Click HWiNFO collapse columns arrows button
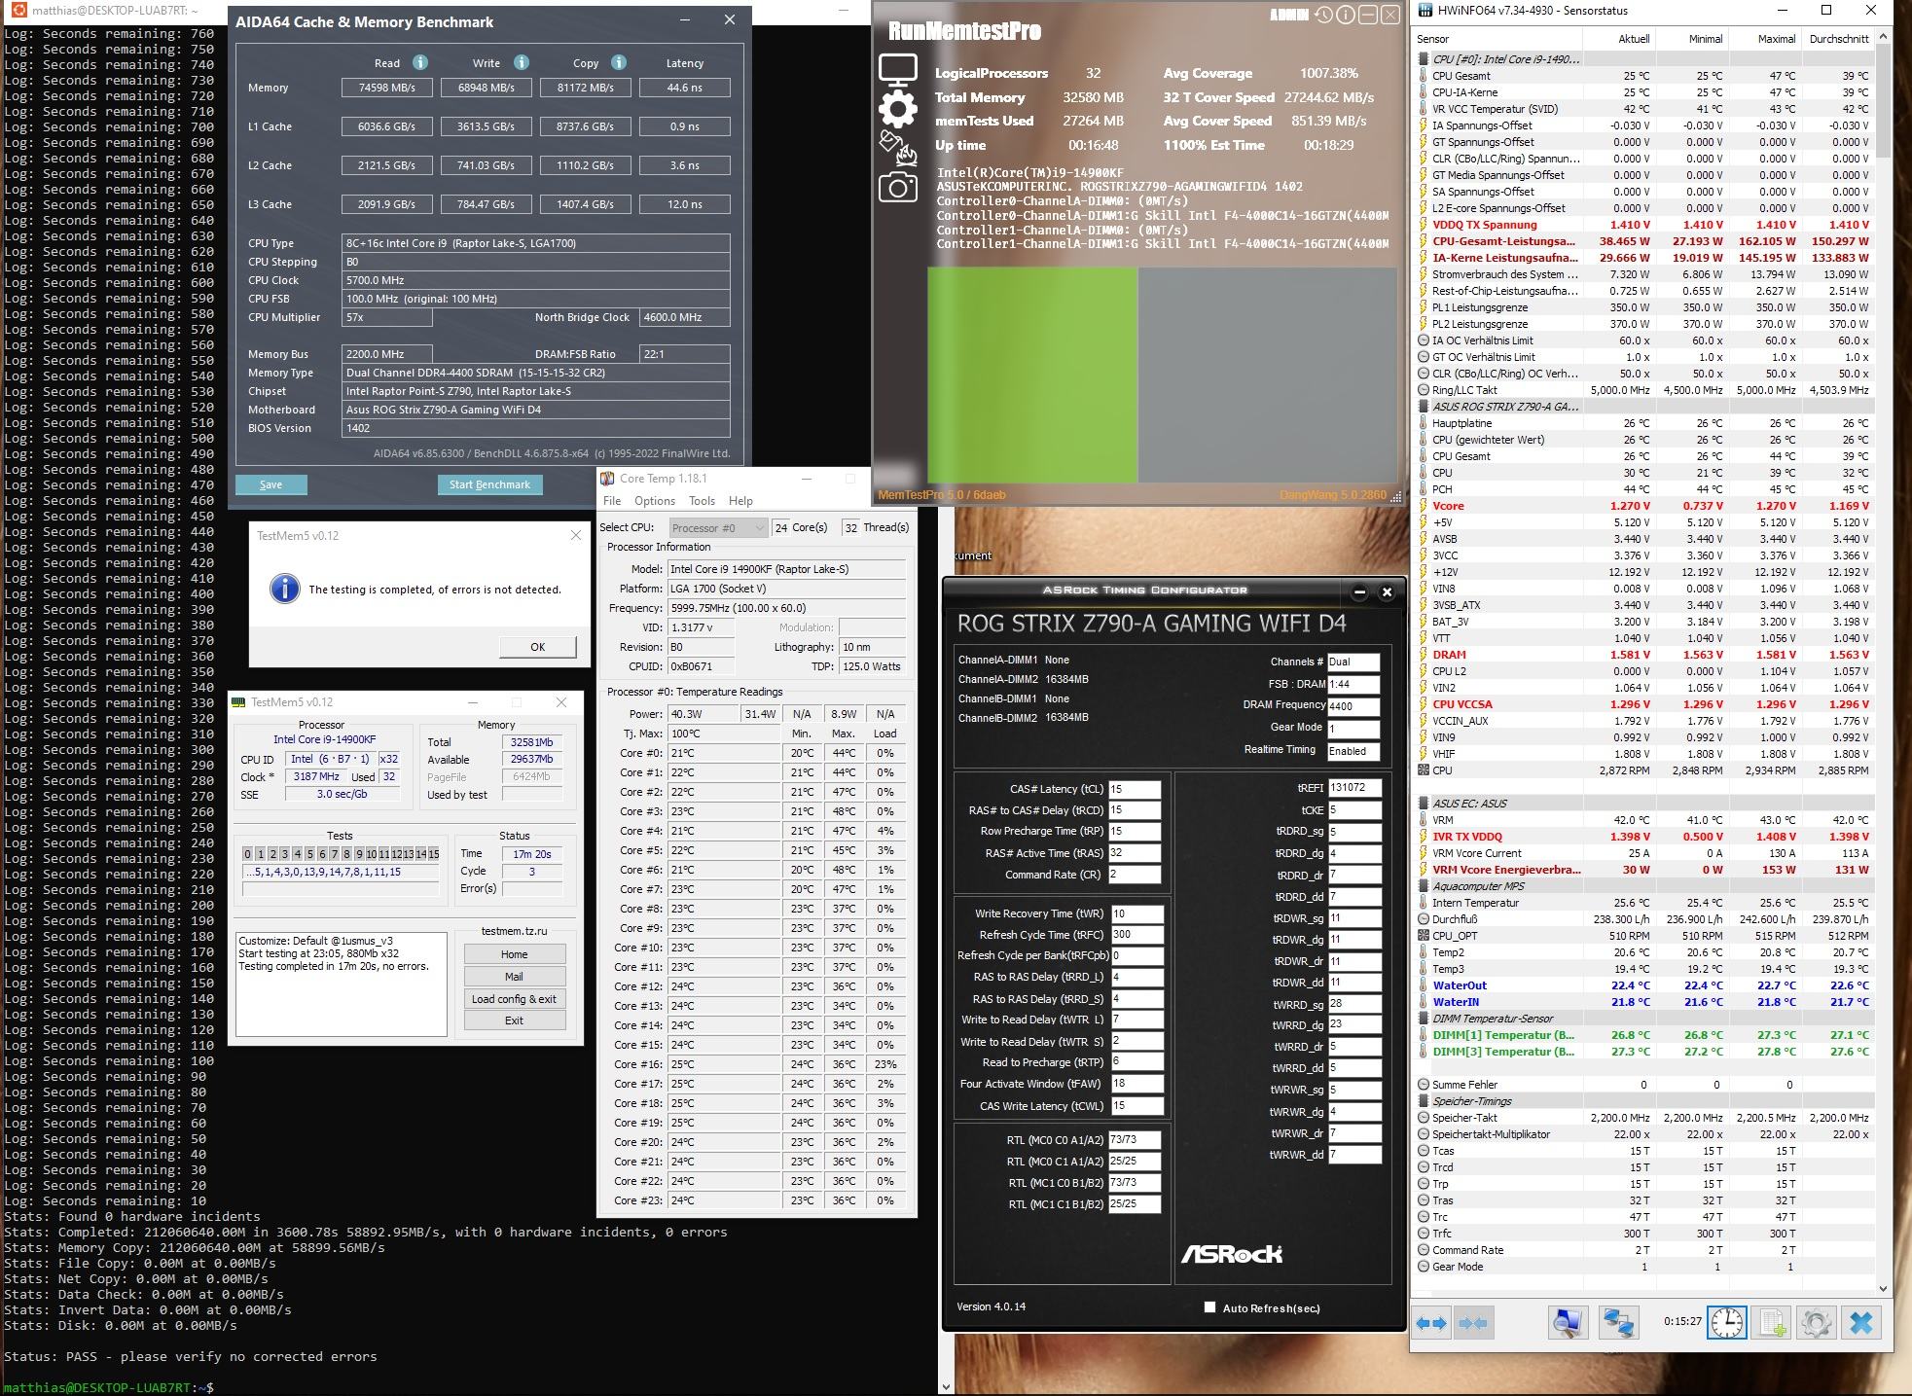This screenshot has height=1396, width=1912. 1473,1323
